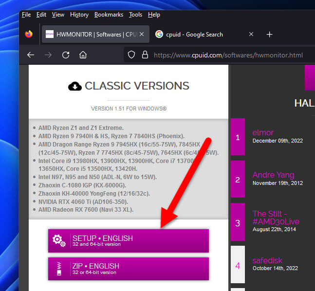
Task: Open the Edit menu
Action: 41,15
